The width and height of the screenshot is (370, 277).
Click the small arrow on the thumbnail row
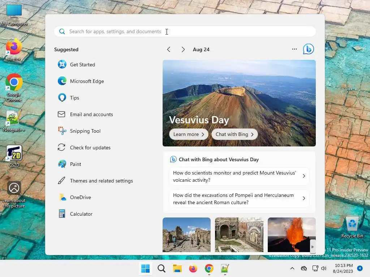[313, 247]
